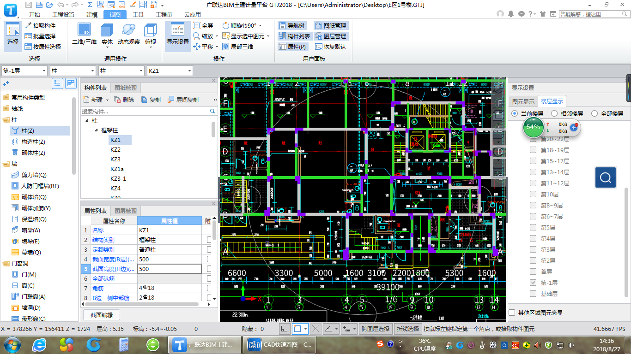This screenshot has width=631, height=354.
Task: Go 全屏 full screen
Action: [x=203, y=25]
